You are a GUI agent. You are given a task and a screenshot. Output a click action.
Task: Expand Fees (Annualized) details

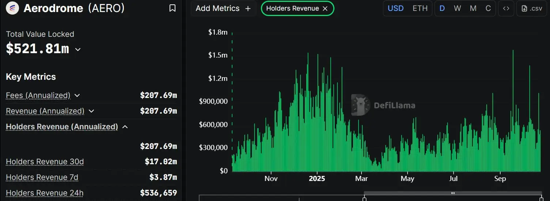click(77, 95)
